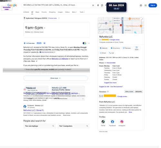This screenshot has height=148, width=161.
Task: Select the All results tab
Action: (x=32, y=12)
